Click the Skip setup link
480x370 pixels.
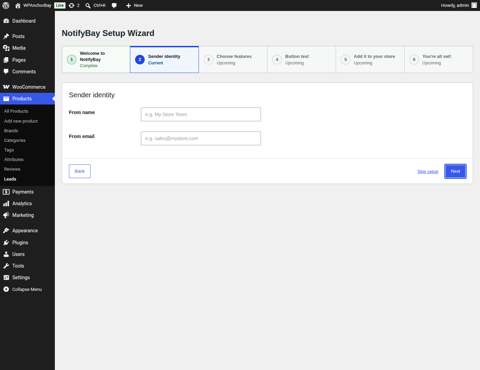428,172
